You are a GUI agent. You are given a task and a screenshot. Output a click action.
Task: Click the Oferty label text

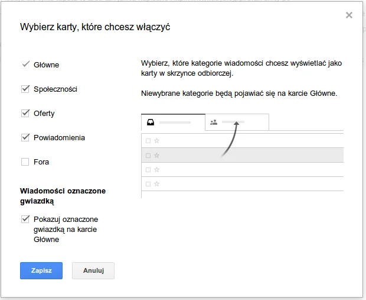click(44, 114)
